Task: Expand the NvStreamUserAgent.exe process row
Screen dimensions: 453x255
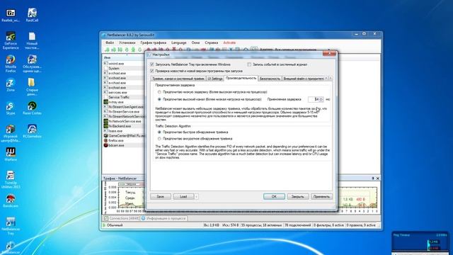Action: coord(105,107)
